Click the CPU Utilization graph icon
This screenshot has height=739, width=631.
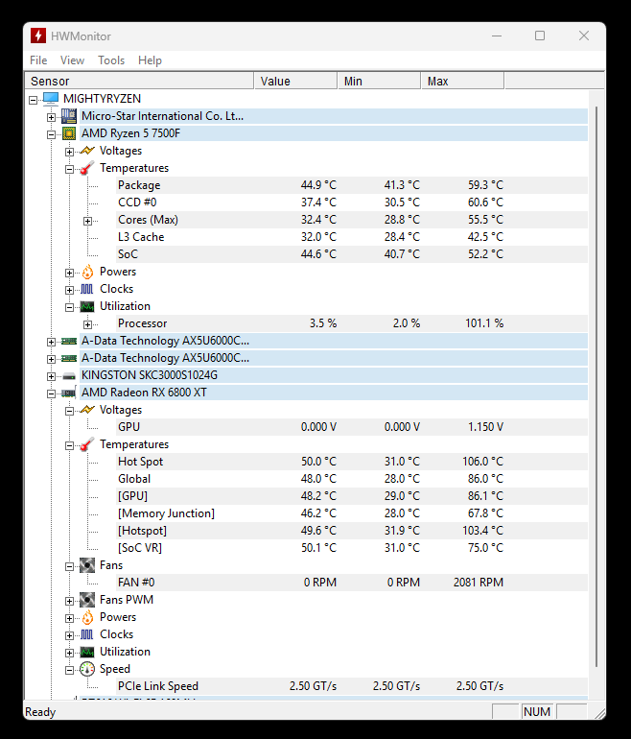87,307
